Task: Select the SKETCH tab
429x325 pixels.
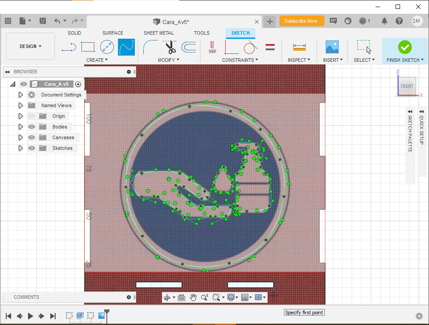Action: (x=240, y=33)
